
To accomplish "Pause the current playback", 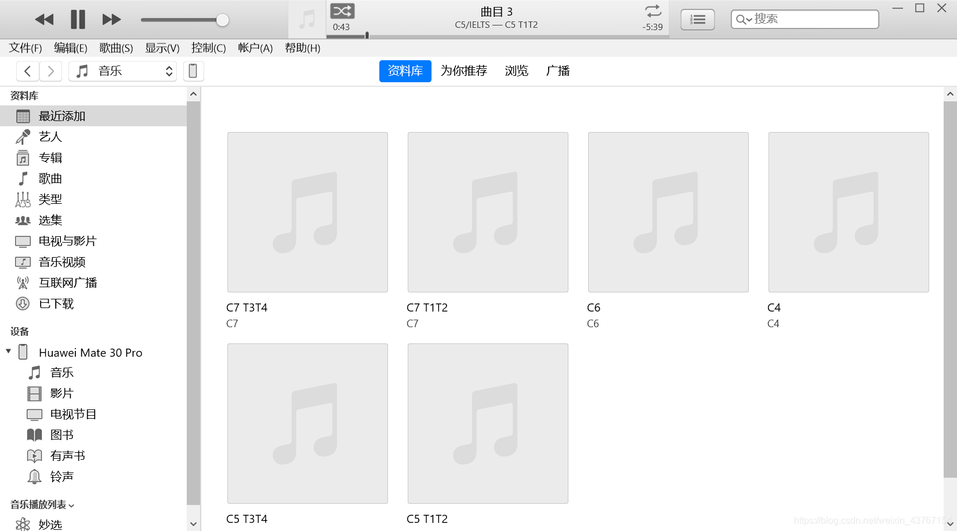I will 78,20.
